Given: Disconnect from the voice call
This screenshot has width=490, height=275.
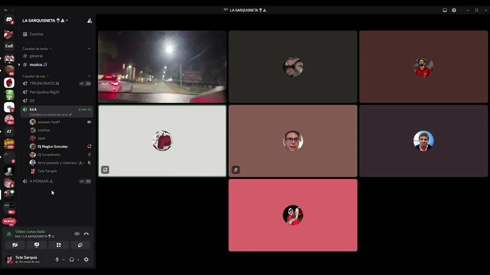Looking at the screenshot, I should click(86, 234).
